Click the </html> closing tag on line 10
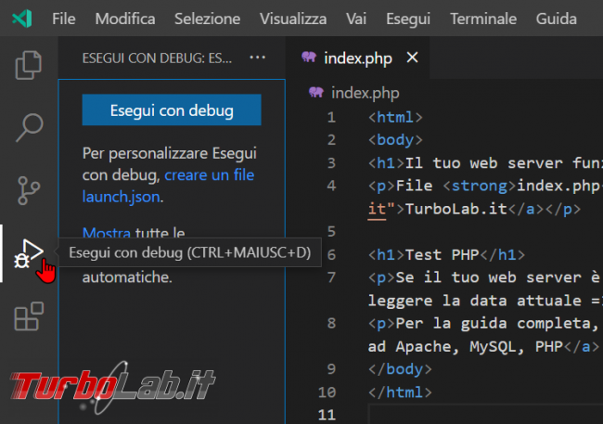The image size is (603, 424). (x=400, y=392)
